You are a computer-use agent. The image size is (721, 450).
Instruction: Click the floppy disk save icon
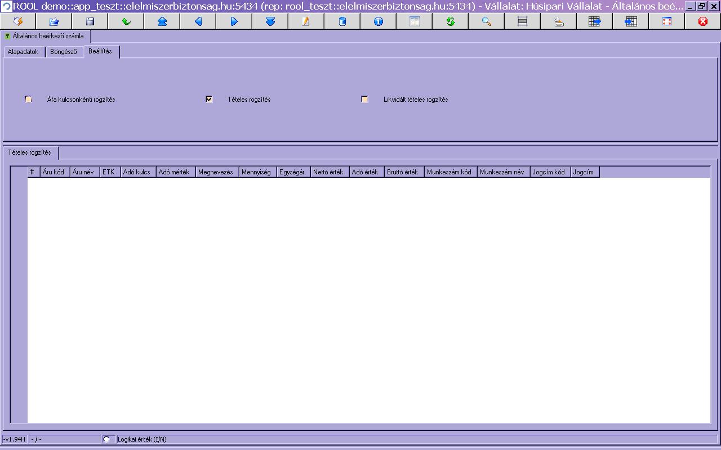(x=90, y=21)
